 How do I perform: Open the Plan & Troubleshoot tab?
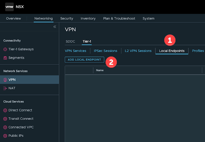(x=119, y=19)
